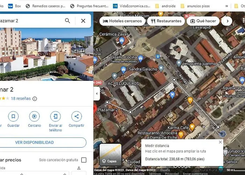The width and height of the screenshot is (245, 175).
Task: Click the Compartir share icon
Action: pos(76,116)
